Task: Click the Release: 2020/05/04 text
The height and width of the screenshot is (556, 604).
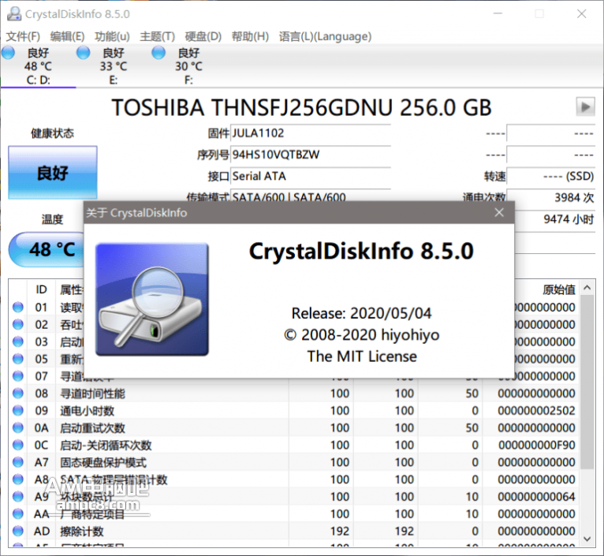Action: point(361,313)
